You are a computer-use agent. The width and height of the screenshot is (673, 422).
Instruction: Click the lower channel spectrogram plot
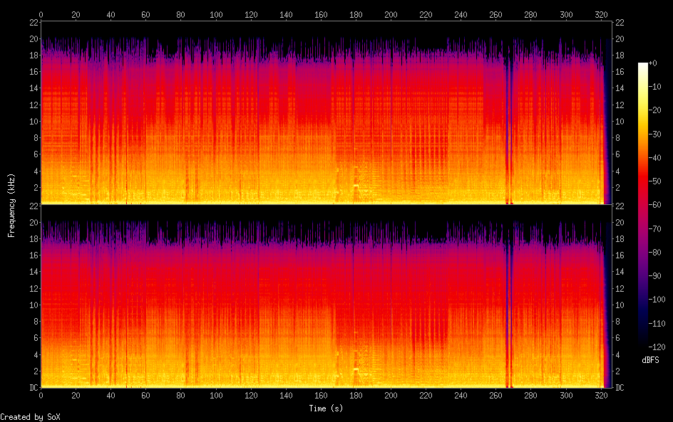point(327,297)
